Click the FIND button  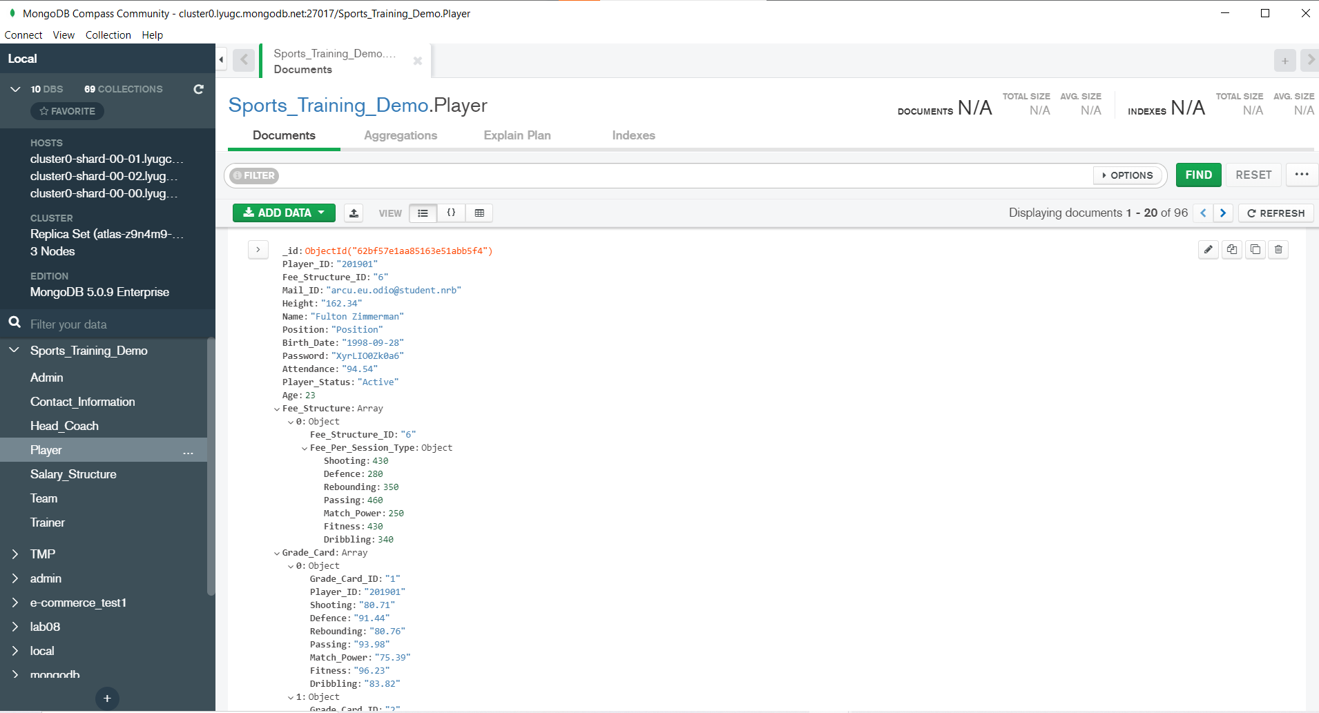click(1198, 175)
